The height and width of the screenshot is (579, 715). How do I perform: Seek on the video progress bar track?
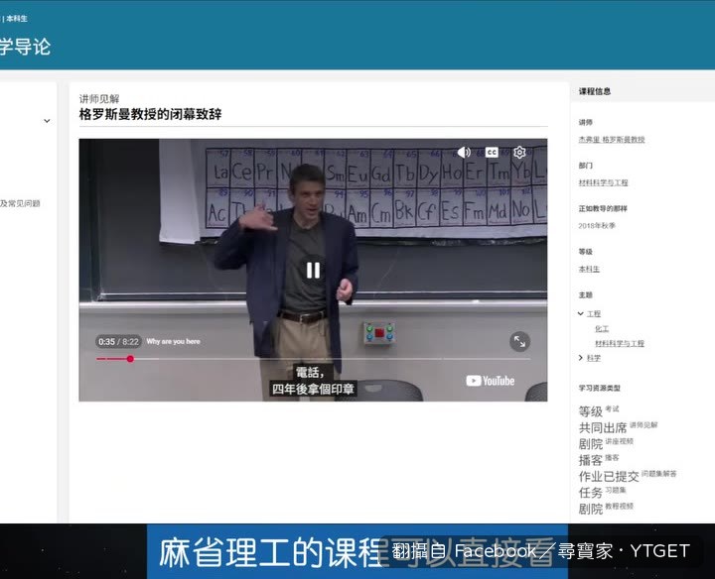click(313, 359)
